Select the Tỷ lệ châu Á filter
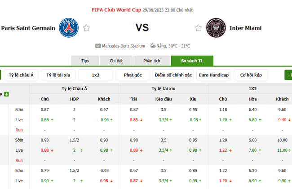 [x=22, y=75]
